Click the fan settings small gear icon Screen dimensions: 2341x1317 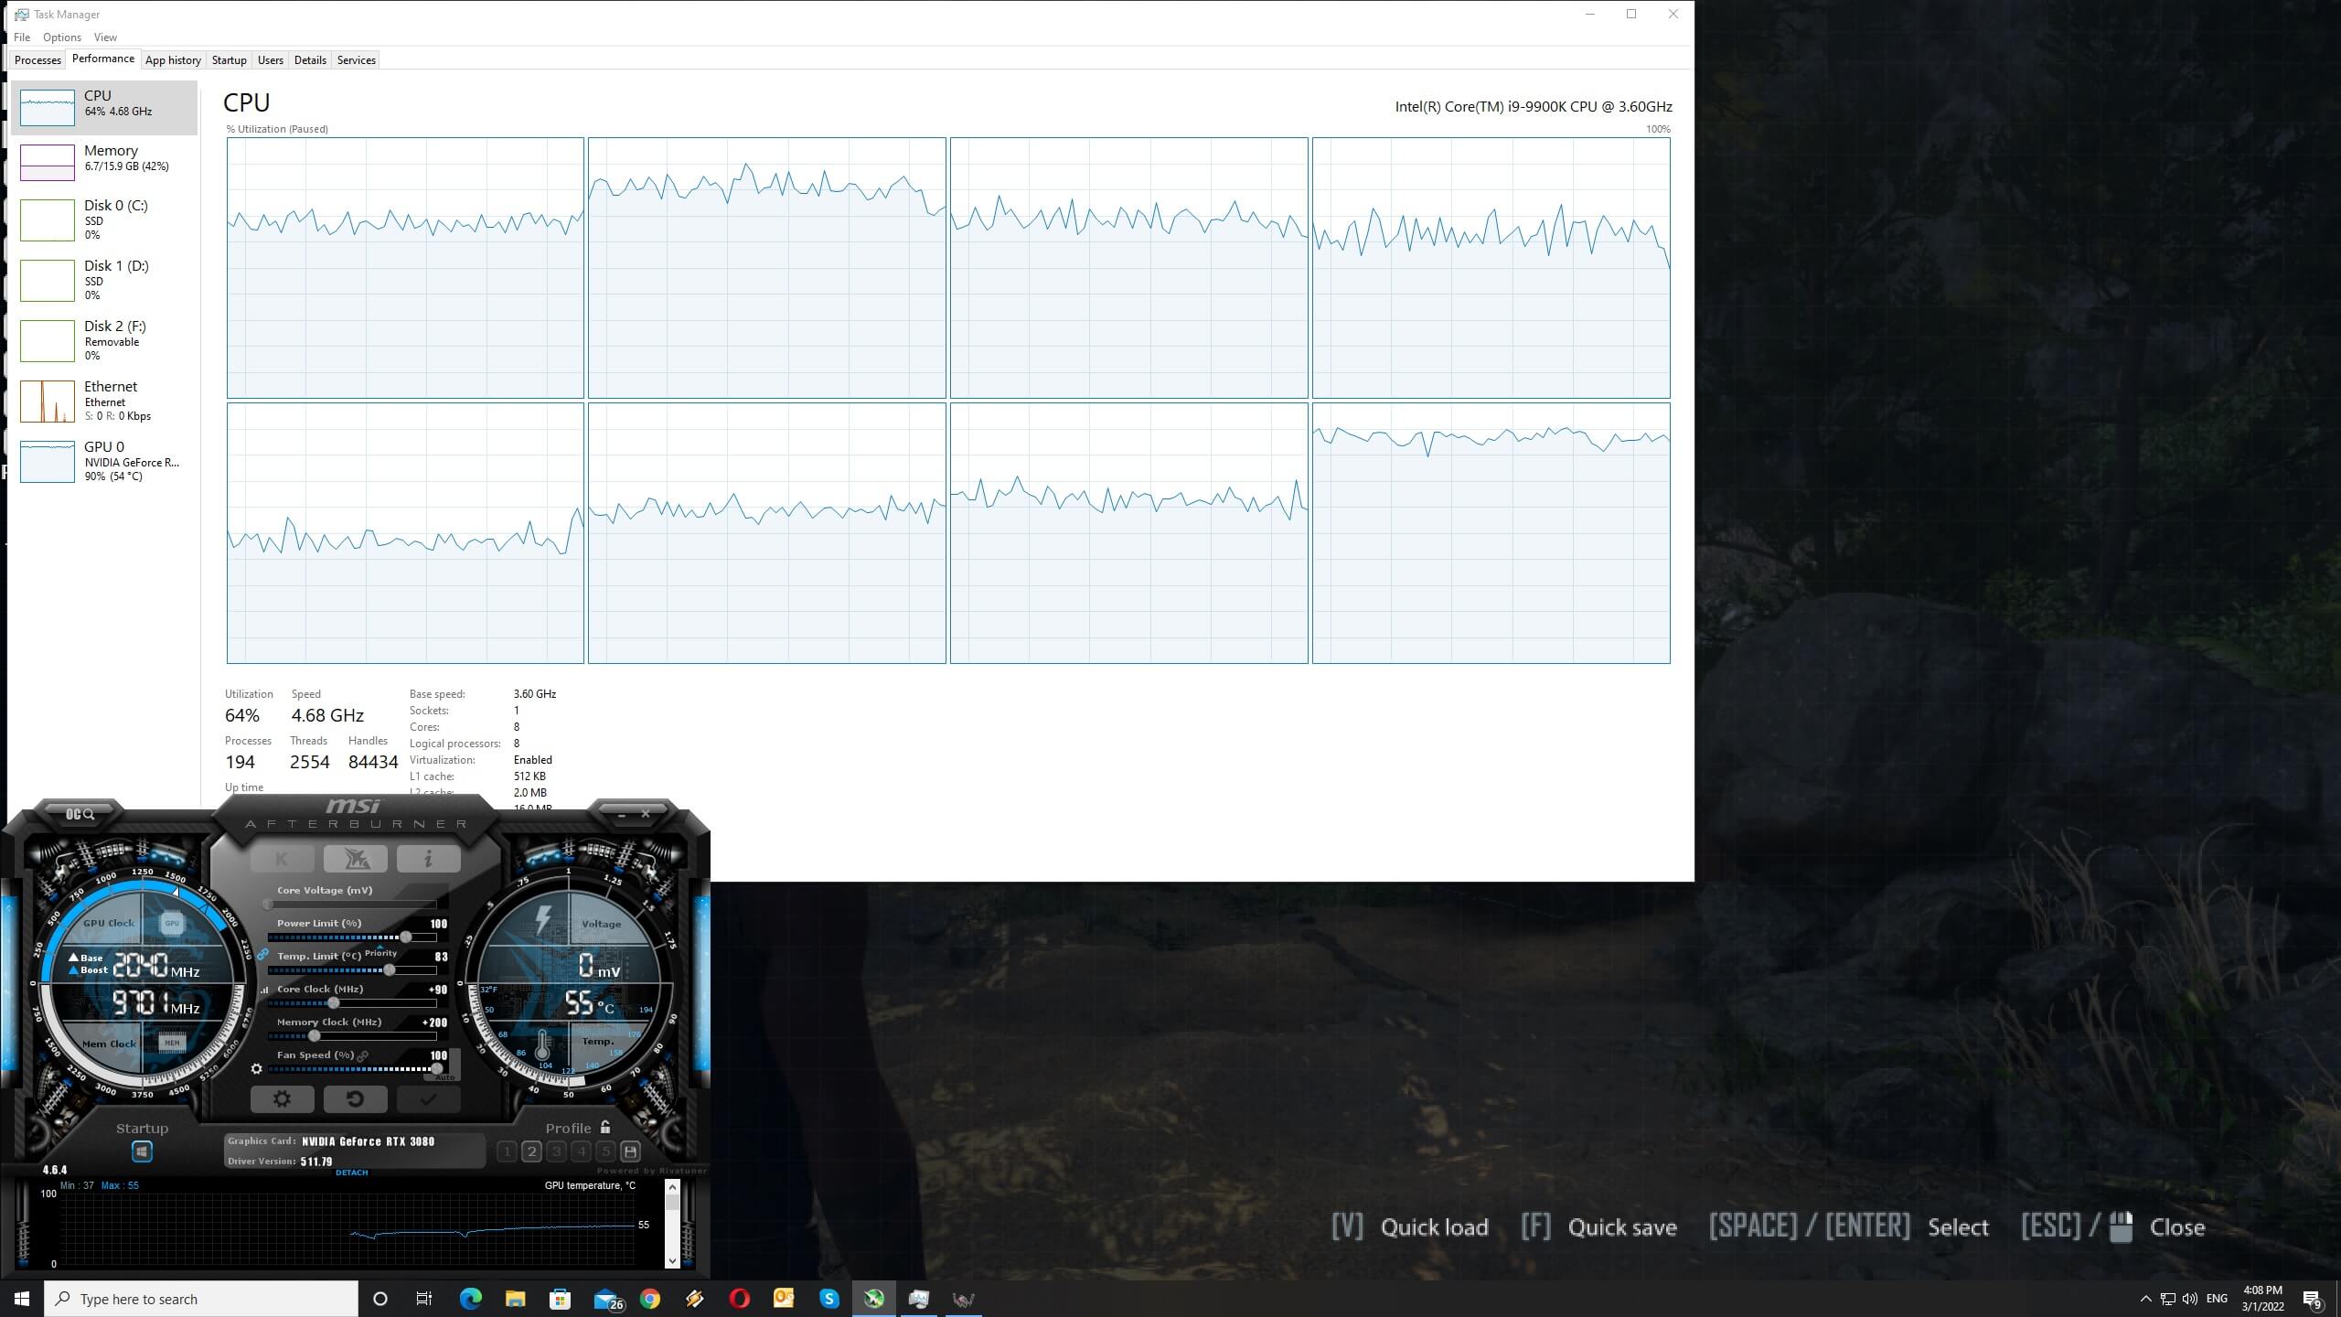[257, 1068]
